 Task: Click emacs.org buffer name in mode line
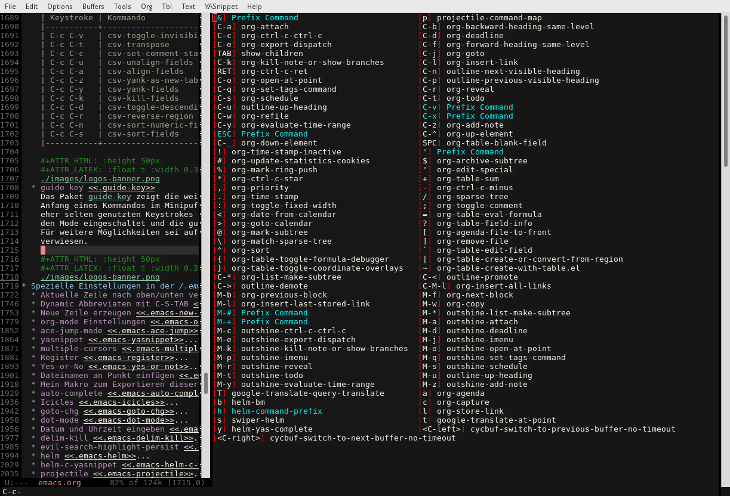[60, 482]
